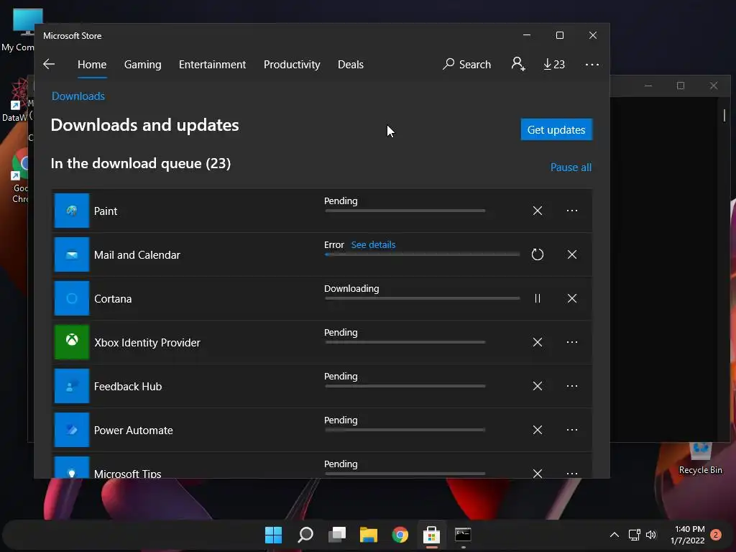Open Google Chrome from the taskbar

(x=400, y=535)
